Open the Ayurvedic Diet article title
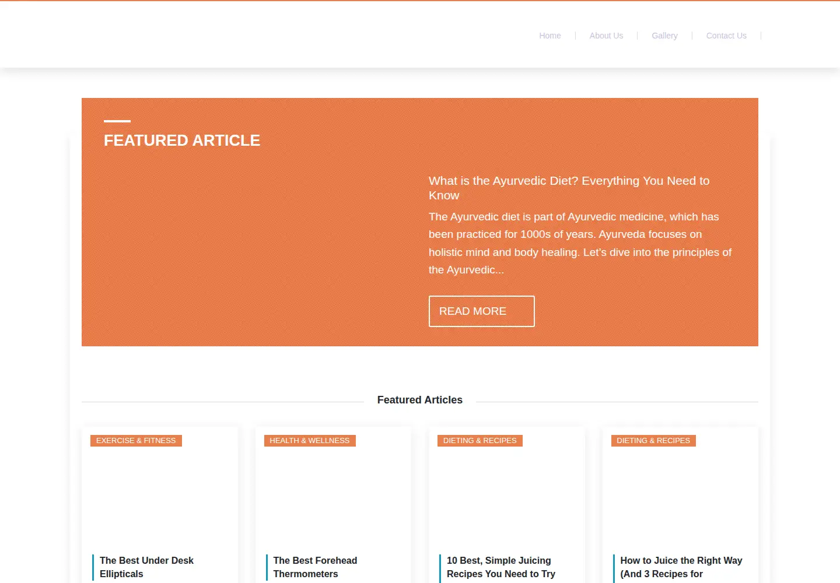840x583 pixels. point(569,188)
